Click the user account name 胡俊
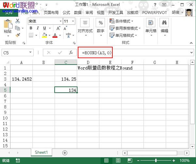The image size is (196, 164). click(x=176, y=12)
